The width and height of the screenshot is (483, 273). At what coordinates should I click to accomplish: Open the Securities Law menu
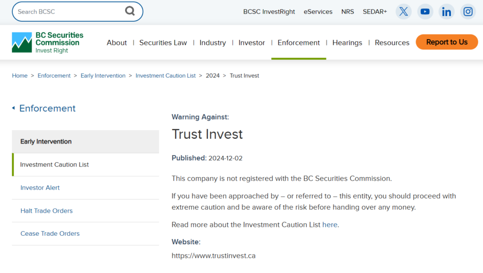163,42
